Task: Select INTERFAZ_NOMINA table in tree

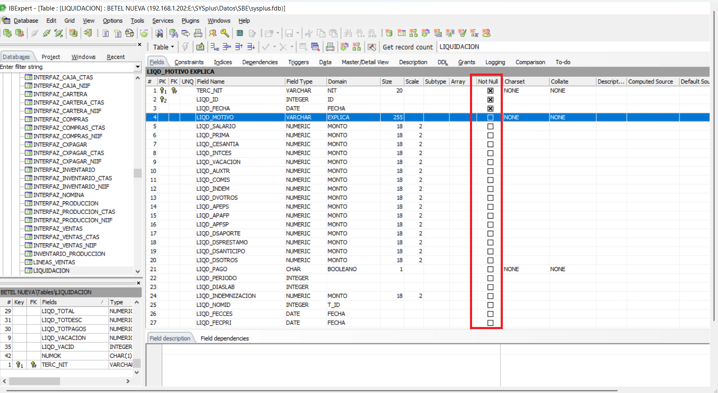Action: coord(59,195)
